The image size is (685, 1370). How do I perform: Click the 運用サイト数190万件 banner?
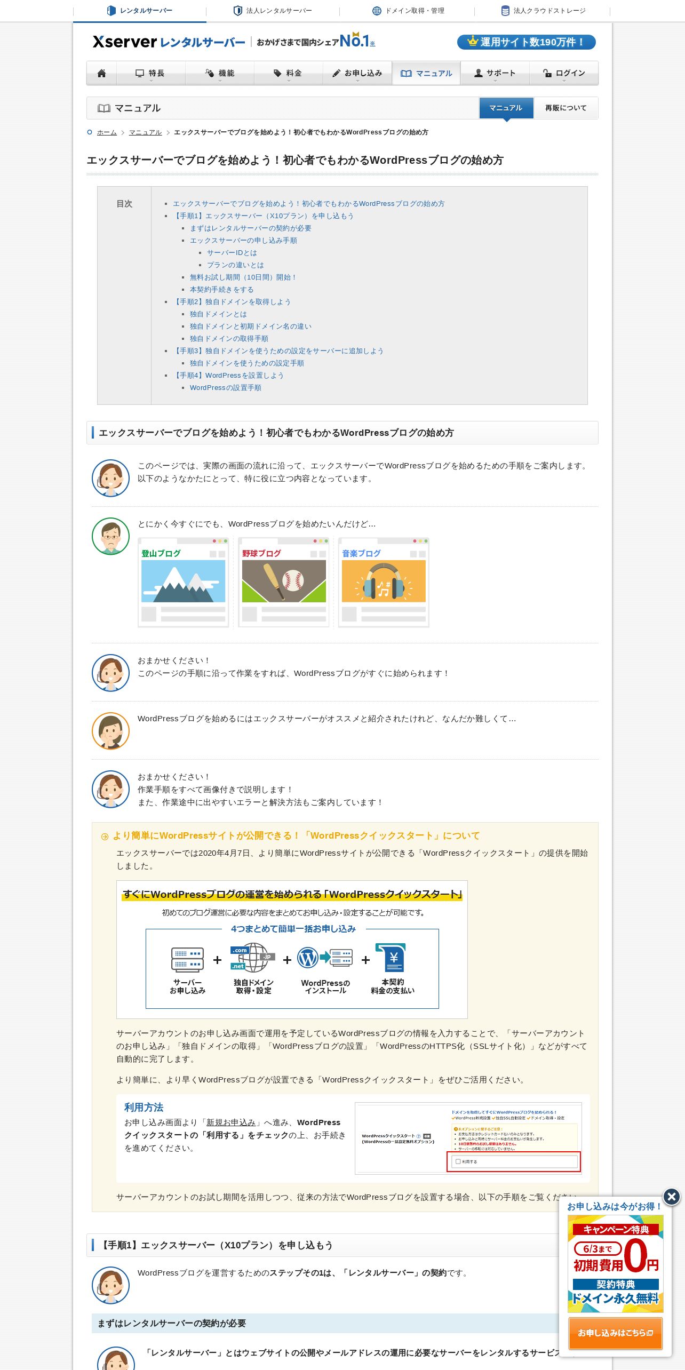[x=526, y=42]
